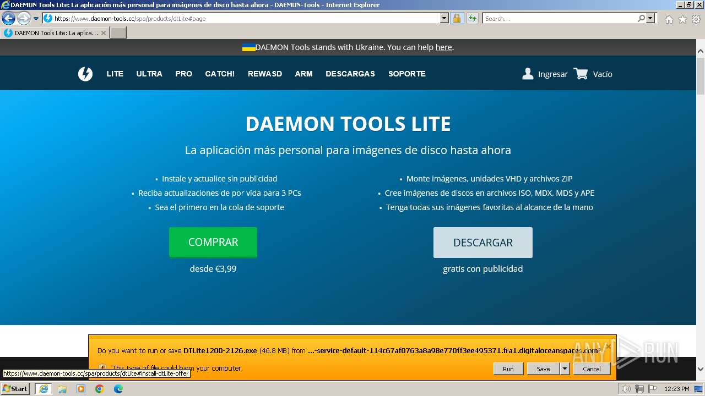Launch Chrome from the taskbar
The width and height of the screenshot is (705, 396).
(x=100, y=389)
